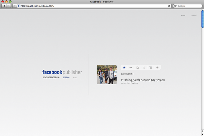The width and height of the screenshot is (204, 136).
Task: Click the home icon in profile toolbar
Action: click(x=124, y=68)
